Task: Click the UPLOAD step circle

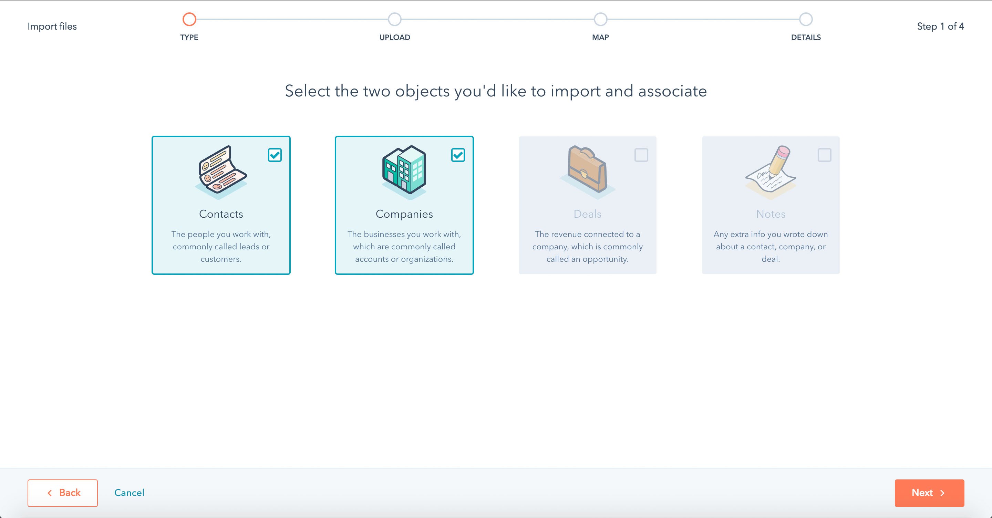Action: (394, 19)
